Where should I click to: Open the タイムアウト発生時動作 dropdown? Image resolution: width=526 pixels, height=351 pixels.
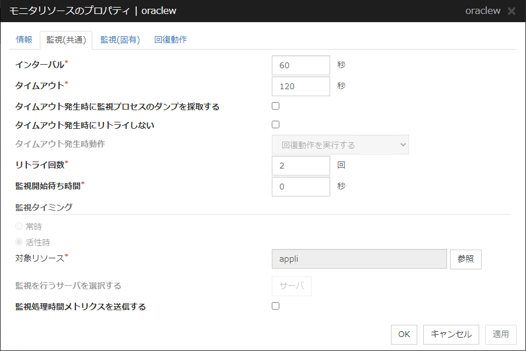pos(340,145)
